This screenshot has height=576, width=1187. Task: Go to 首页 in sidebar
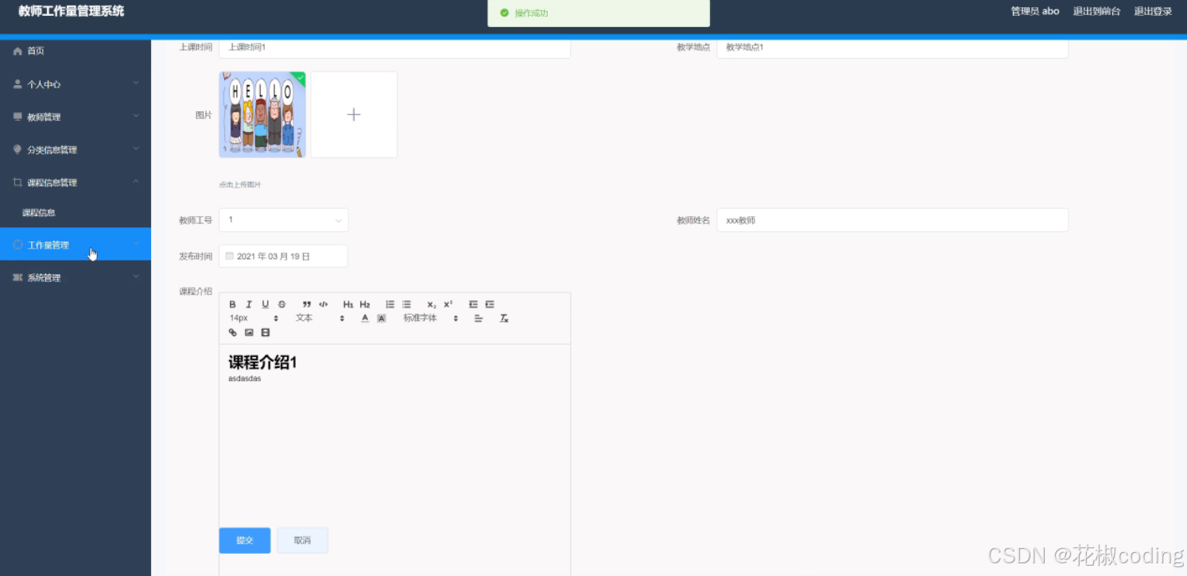point(76,51)
